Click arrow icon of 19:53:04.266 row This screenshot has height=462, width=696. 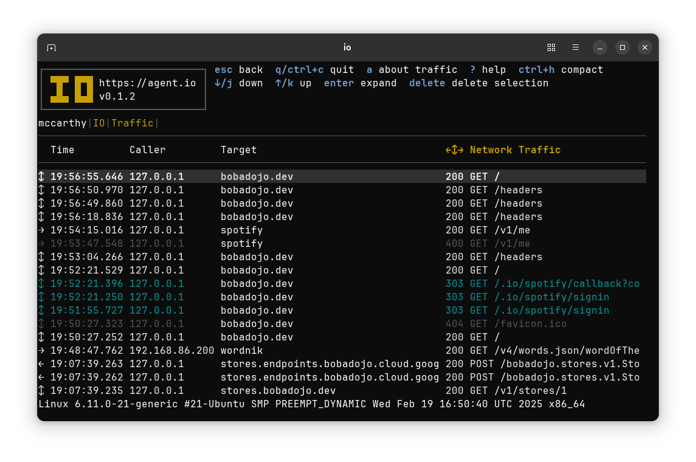coord(41,257)
